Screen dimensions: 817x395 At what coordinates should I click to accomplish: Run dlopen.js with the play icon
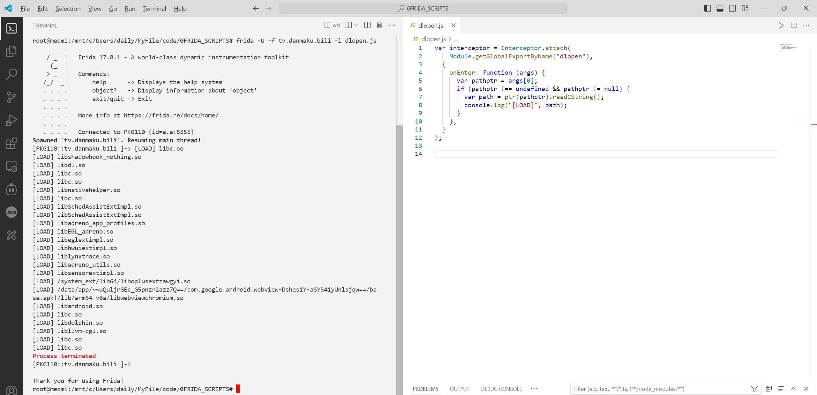781,25
